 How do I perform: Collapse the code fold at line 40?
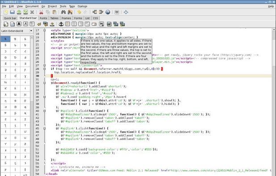(45, 111)
